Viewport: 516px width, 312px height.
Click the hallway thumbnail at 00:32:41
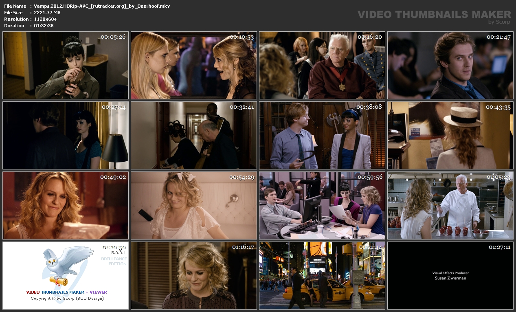tap(194, 136)
